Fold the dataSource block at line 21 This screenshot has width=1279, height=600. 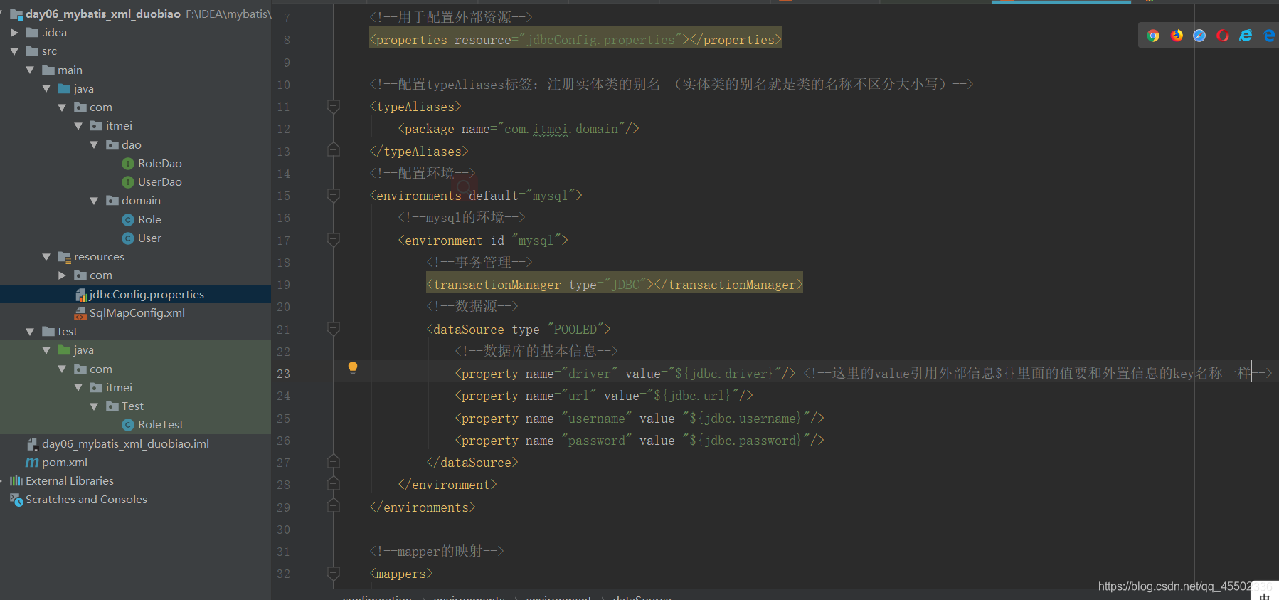coord(333,329)
